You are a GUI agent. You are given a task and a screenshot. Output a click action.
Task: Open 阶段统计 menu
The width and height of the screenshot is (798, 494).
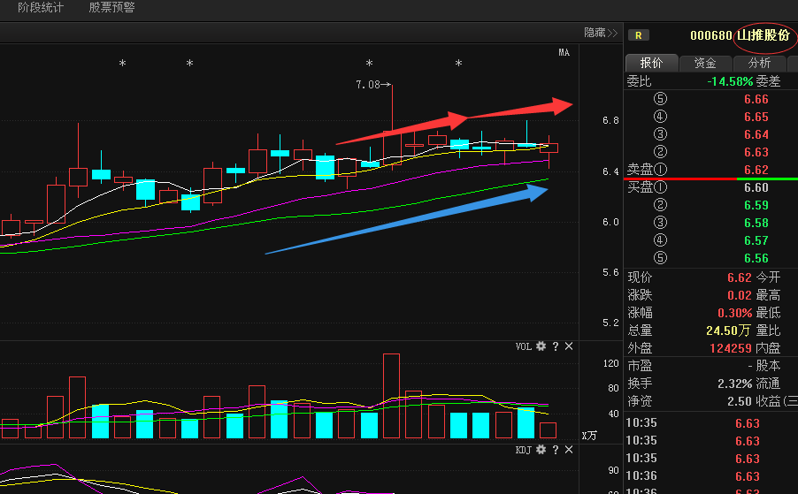(41, 8)
